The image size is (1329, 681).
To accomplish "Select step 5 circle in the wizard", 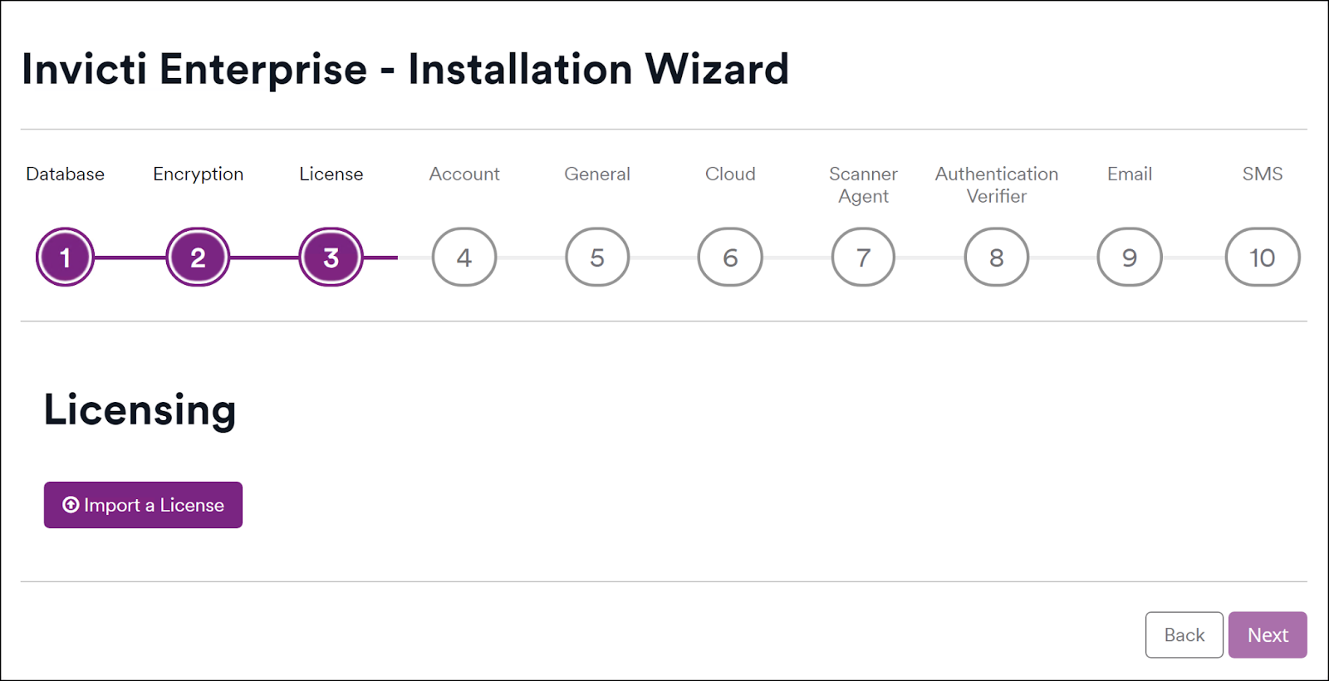I will tap(597, 257).
